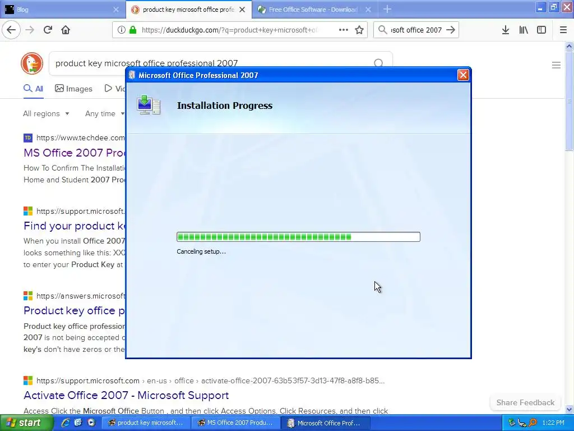Click the Firefox forward arrow

(30, 30)
